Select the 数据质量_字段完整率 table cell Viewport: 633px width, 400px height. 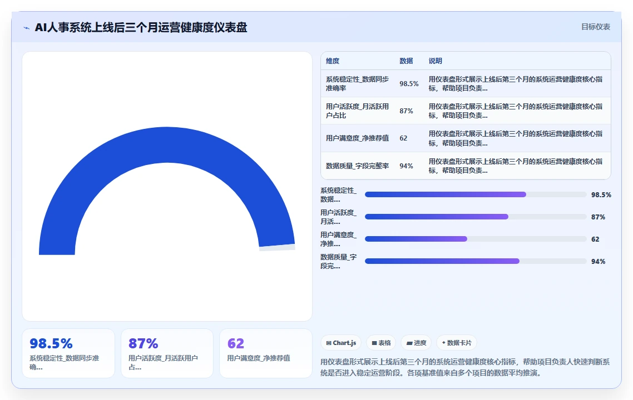coord(358,166)
